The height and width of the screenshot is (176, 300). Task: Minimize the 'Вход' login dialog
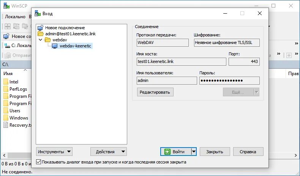225,13
